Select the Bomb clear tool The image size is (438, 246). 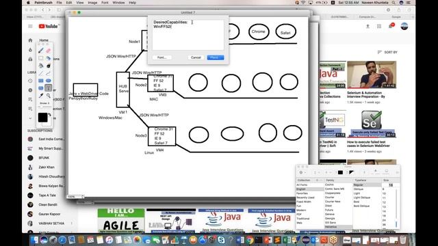pos(49,66)
